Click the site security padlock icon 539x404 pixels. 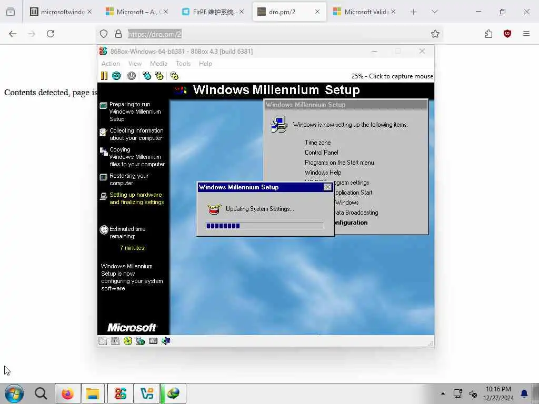coord(118,34)
